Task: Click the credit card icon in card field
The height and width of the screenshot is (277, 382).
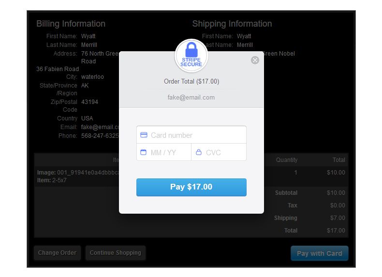Action: [144, 135]
